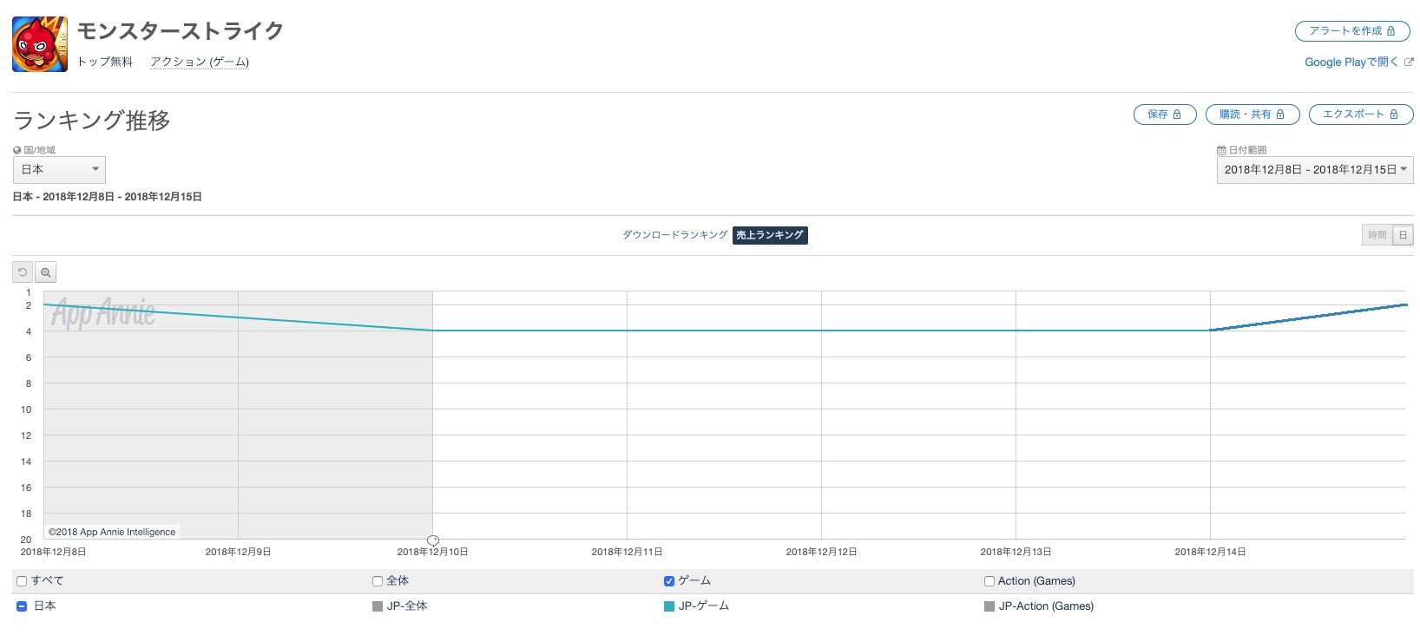Switch chart granularity to 時間
The width and height of the screenshot is (1420, 635).
point(1377,235)
